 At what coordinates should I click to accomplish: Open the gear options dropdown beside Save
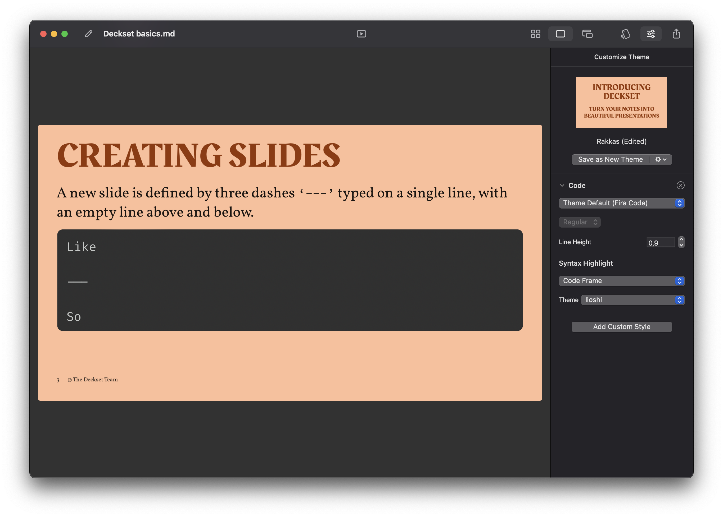click(661, 159)
